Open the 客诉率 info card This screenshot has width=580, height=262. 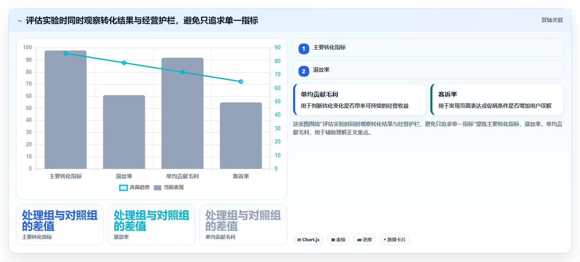click(x=497, y=99)
